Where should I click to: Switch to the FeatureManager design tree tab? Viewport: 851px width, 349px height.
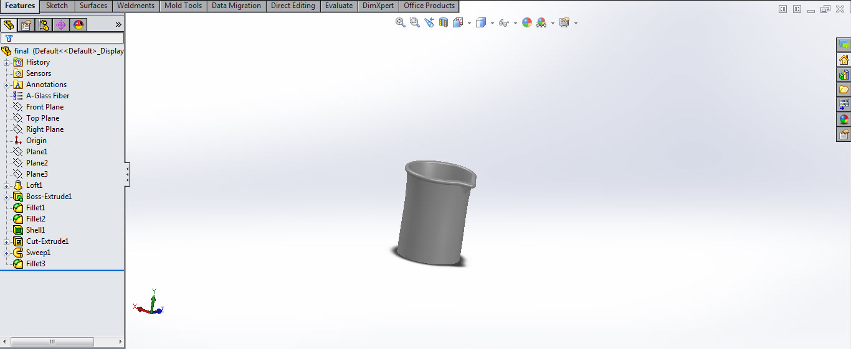(x=9, y=25)
